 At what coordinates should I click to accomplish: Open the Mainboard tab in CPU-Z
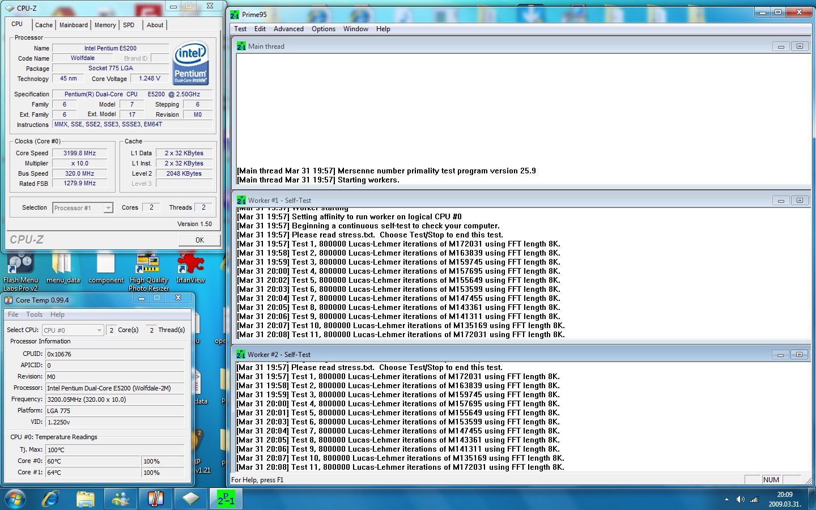point(74,25)
